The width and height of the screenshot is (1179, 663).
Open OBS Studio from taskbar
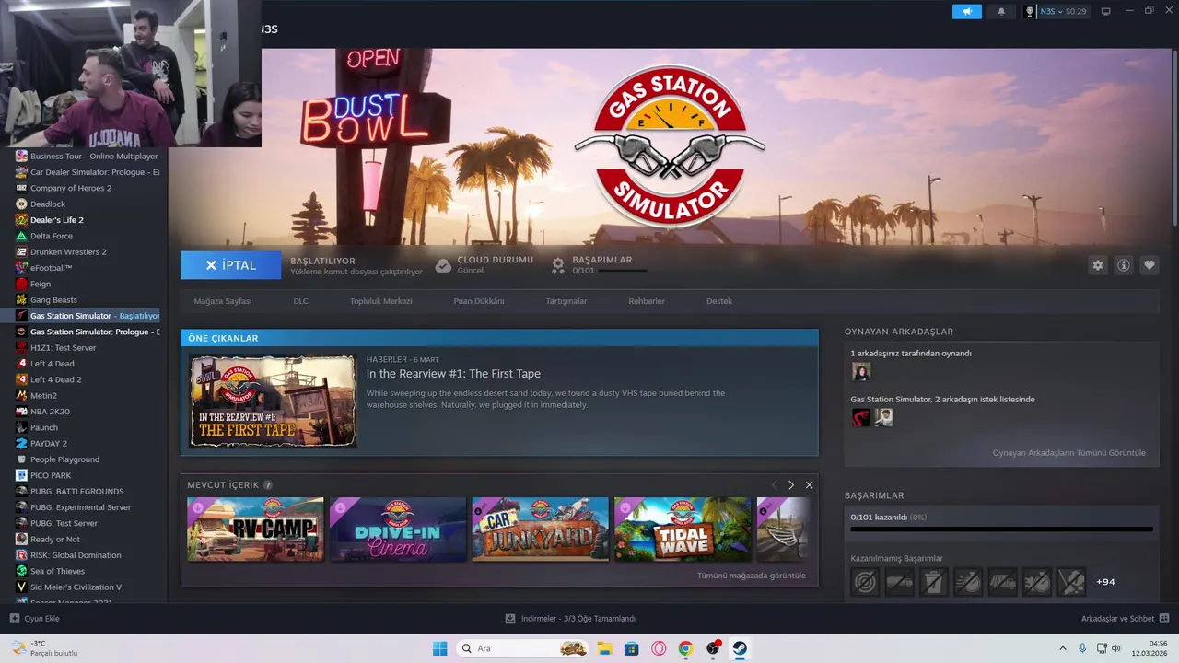coord(712,648)
